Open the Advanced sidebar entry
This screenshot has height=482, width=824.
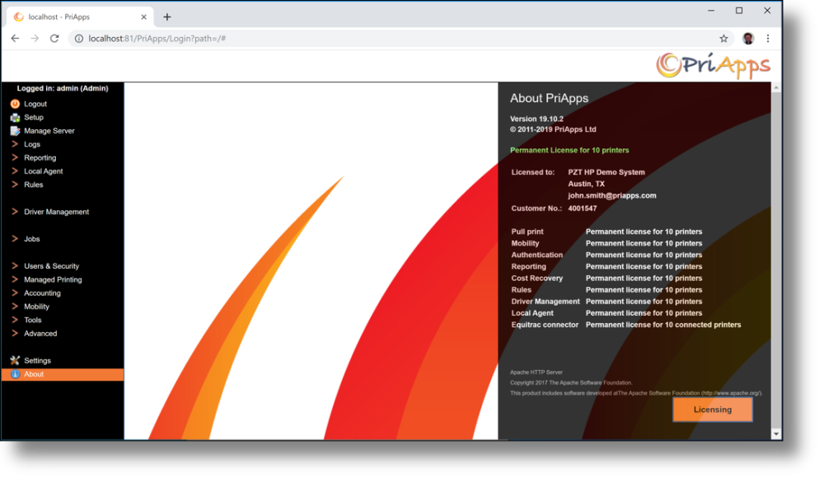pyautogui.click(x=40, y=333)
